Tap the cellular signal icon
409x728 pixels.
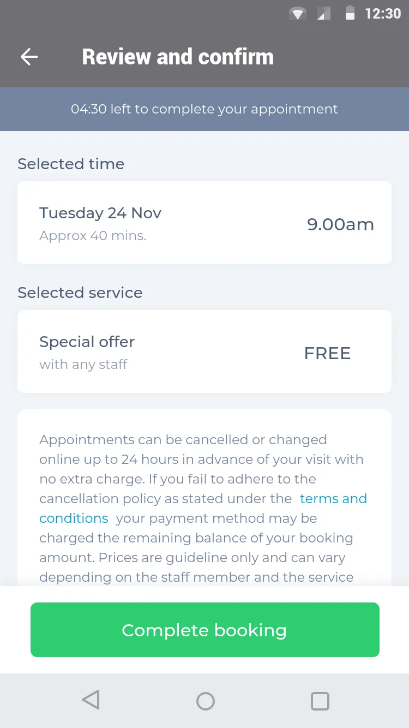coord(324,14)
